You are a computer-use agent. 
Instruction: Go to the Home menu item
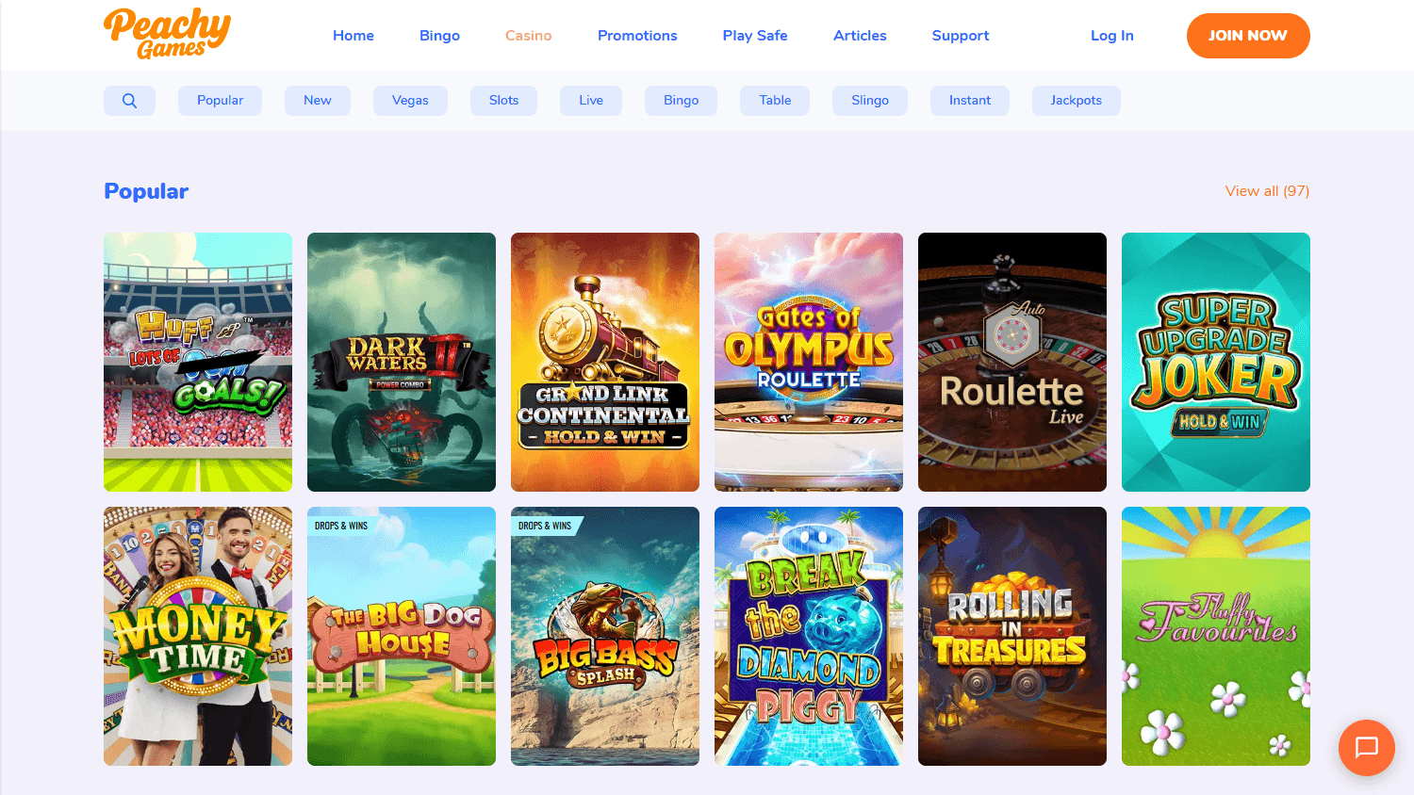coord(353,36)
